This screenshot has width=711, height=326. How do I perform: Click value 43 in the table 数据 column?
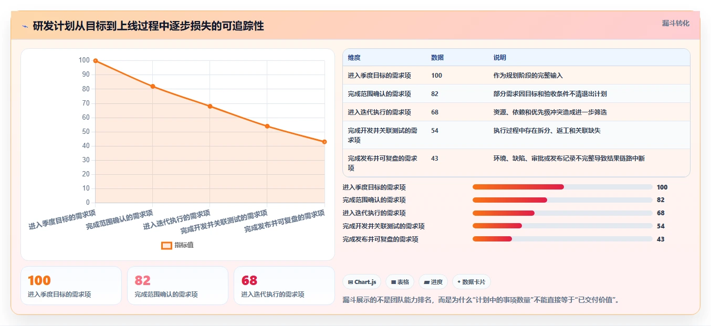(435, 159)
